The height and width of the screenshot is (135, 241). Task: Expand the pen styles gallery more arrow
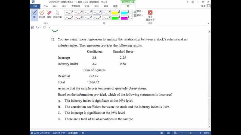point(131,19)
